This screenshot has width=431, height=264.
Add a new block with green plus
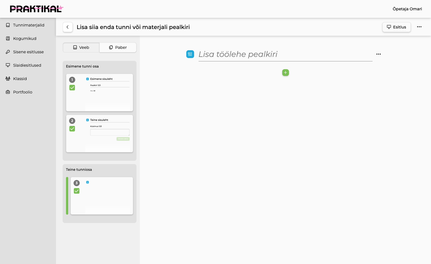(286, 73)
